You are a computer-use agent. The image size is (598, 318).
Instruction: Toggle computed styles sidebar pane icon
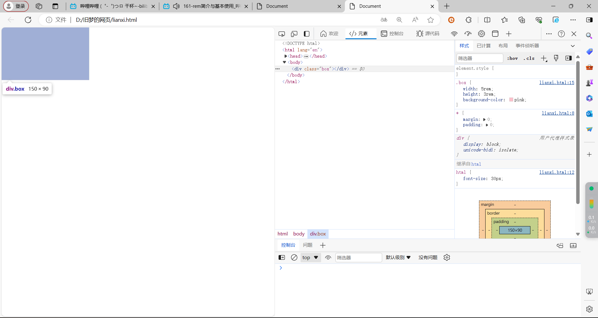pyautogui.click(x=568, y=58)
